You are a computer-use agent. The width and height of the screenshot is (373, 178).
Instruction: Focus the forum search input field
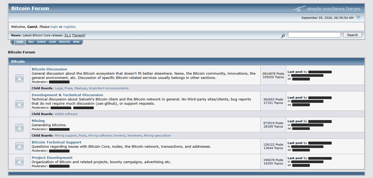point(314,35)
